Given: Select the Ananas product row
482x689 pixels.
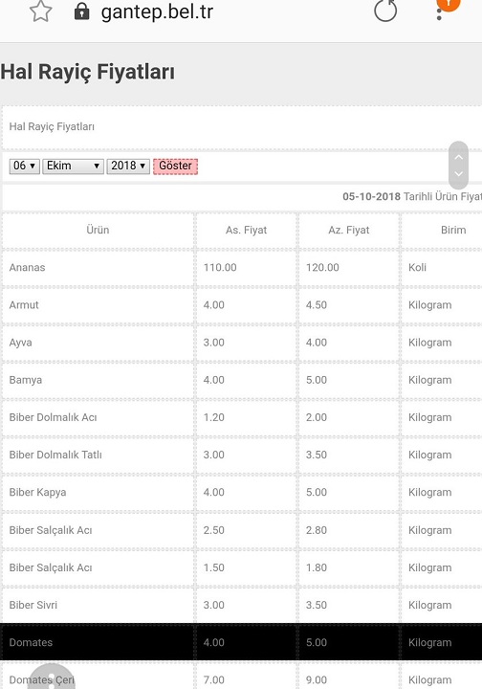Looking at the screenshot, I should (x=241, y=267).
